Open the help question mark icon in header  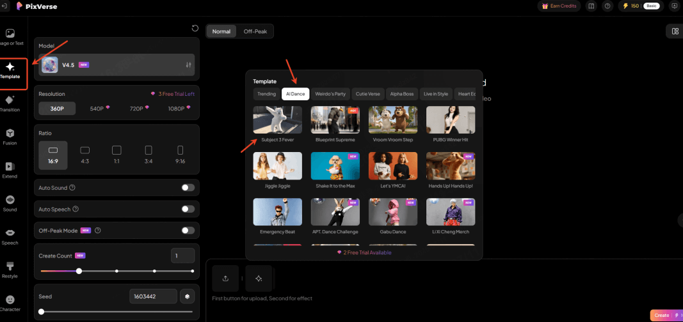click(x=607, y=6)
